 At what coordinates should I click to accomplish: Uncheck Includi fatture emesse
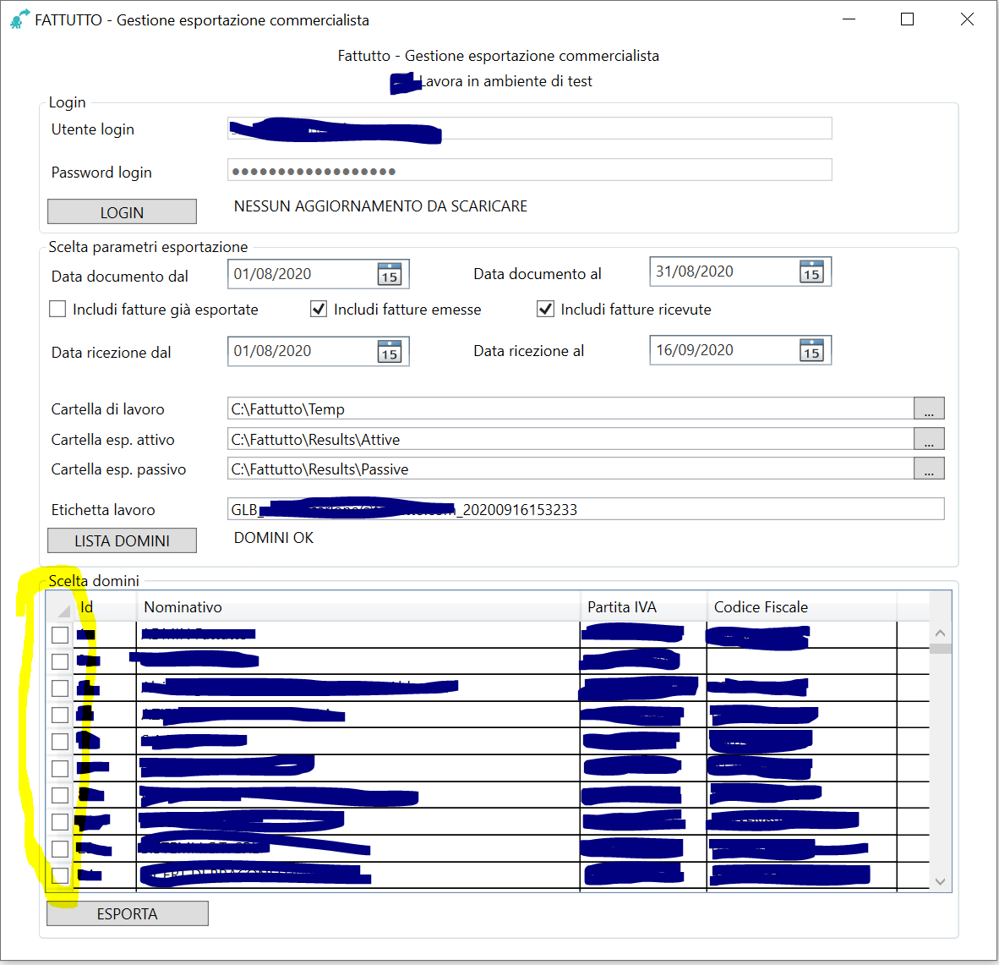[x=319, y=310]
